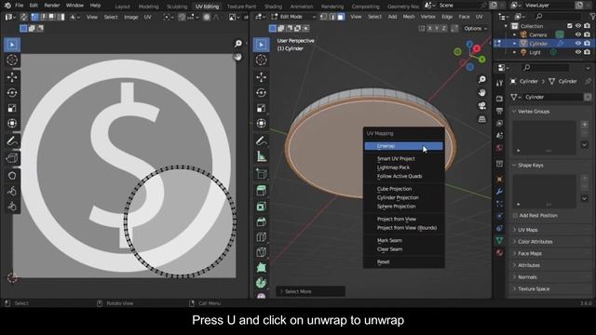Choose the Rotate tool in UV editor toolbar
596x335 pixels.
click(x=12, y=93)
